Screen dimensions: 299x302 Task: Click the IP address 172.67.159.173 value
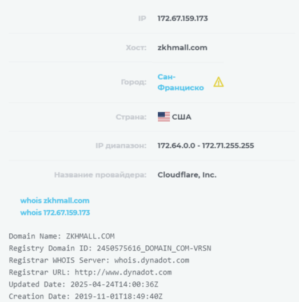(182, 18)
